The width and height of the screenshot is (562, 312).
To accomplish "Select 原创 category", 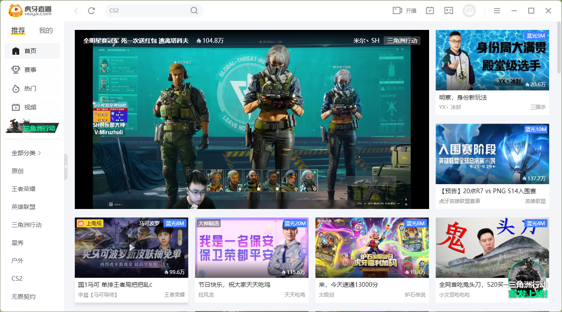I will point(18,171).
